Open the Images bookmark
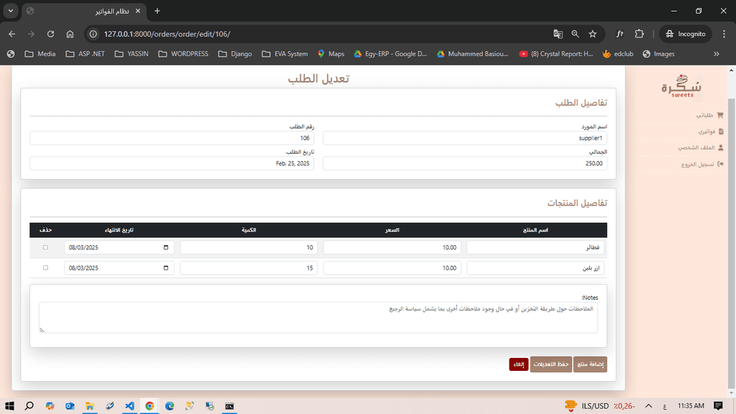 click(x=658, y=54)
